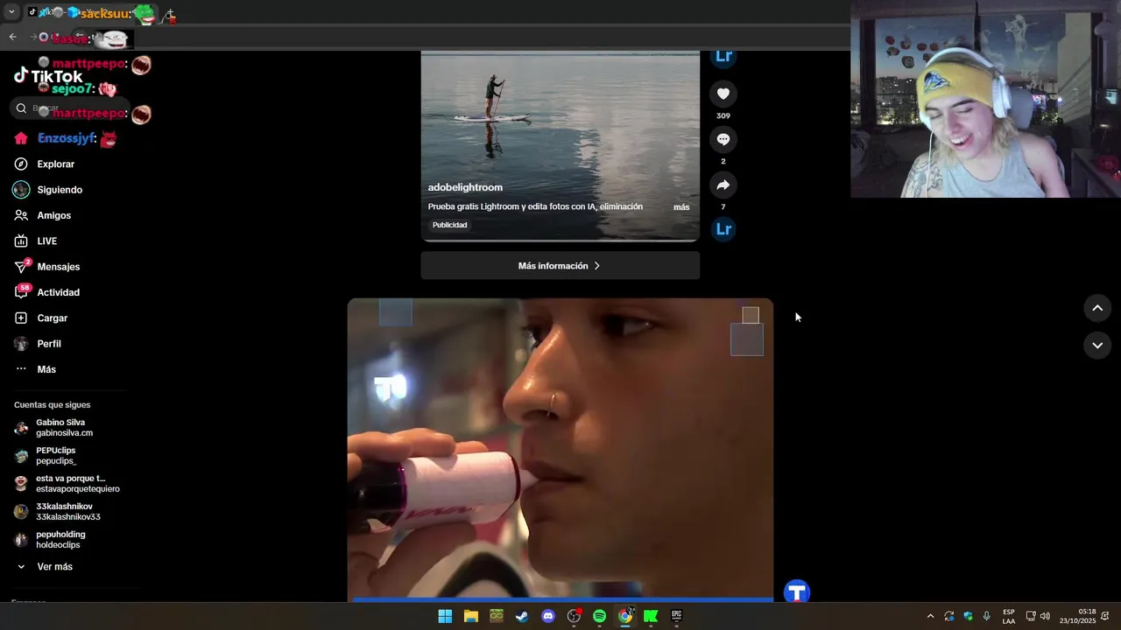Open Steam from taskbar
Viewport: 1121px width, 630px height.
pos(522,616)
